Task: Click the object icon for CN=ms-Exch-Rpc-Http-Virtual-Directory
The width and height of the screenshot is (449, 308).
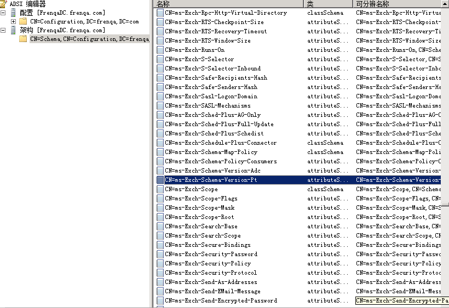Action: (160, 13)
